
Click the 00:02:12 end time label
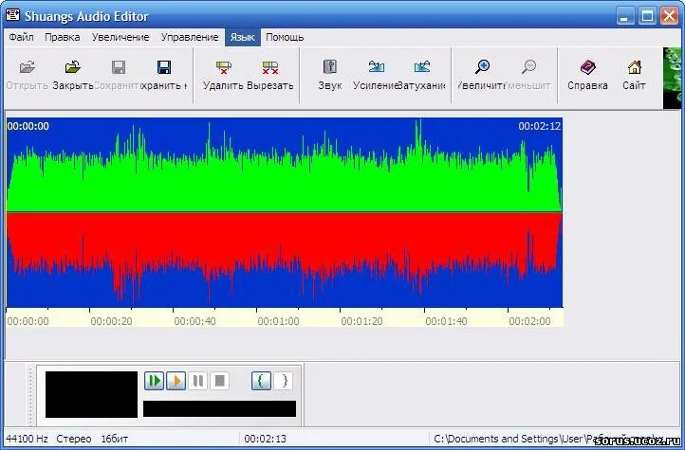[540, 126]
